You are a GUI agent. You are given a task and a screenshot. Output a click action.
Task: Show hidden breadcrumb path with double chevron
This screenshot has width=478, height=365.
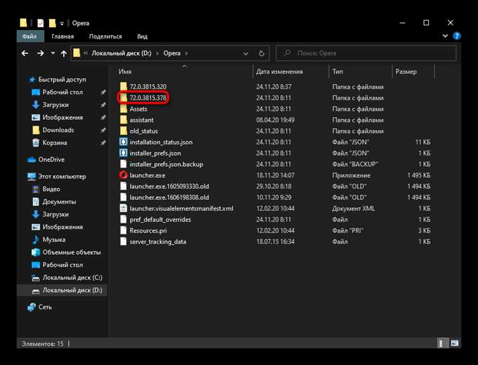pyautogui.click(x=85, y=54)
